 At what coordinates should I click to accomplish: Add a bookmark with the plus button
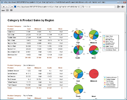pyautogui.click(x=12, y=7)
